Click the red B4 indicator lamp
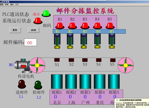149x108 pixels. (x=98, y=26)
